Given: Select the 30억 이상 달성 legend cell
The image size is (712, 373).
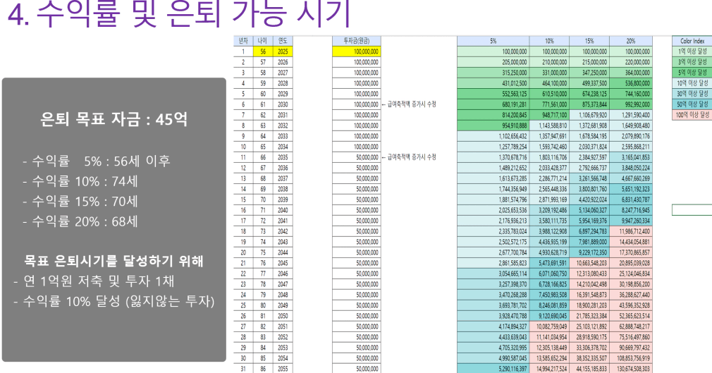Looking at the screenshot, I should (692, 94).
